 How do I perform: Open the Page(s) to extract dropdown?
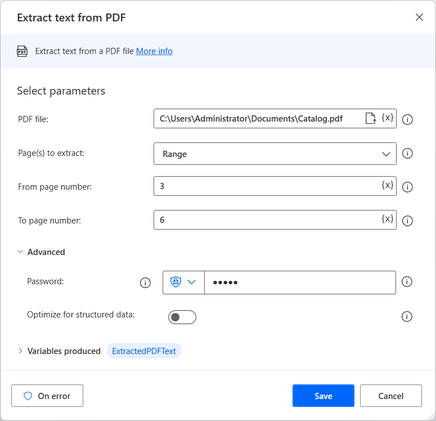(275, 154)
